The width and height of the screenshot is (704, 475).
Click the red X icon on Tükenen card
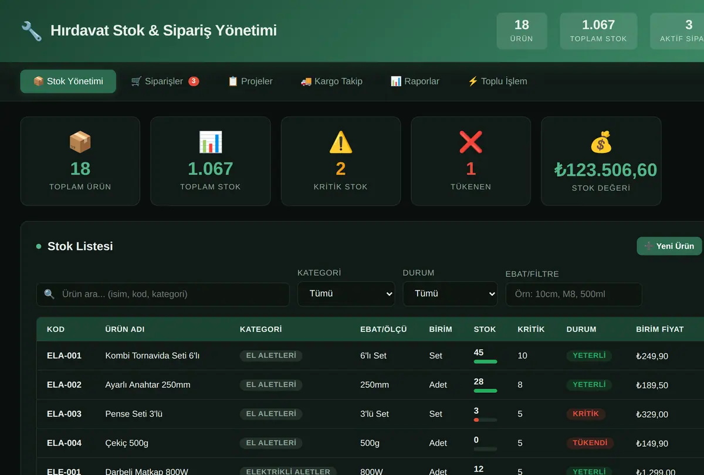pos(471,142)
